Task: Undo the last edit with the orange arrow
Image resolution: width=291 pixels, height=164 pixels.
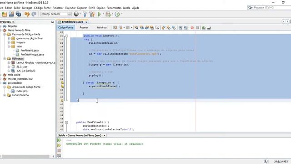Action: (x=27, y=14)
